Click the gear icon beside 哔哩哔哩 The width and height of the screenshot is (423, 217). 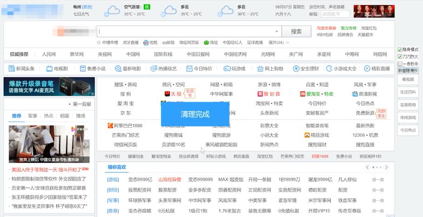tap(99, 43)
